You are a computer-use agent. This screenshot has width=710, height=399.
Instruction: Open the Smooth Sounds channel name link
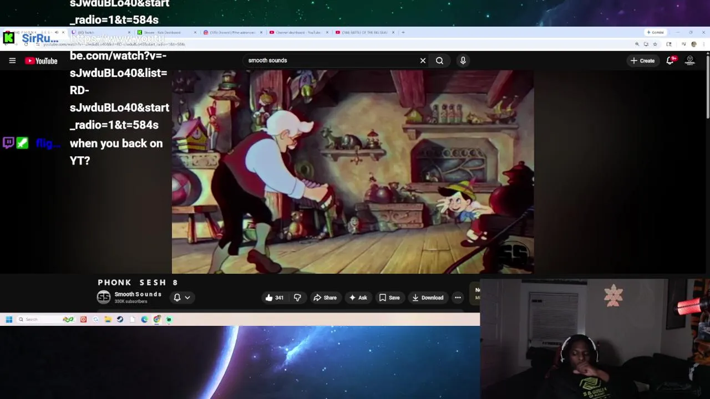138,294
